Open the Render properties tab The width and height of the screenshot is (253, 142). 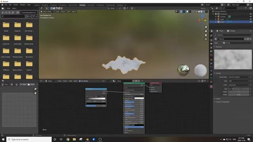[x=211, y=40]
